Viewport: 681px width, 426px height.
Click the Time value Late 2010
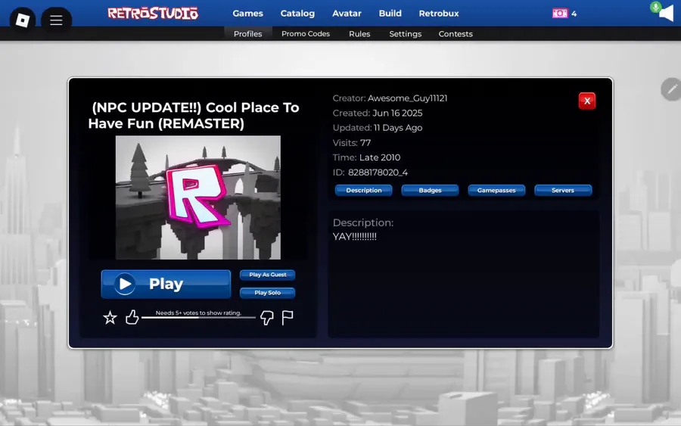(380, 157)
